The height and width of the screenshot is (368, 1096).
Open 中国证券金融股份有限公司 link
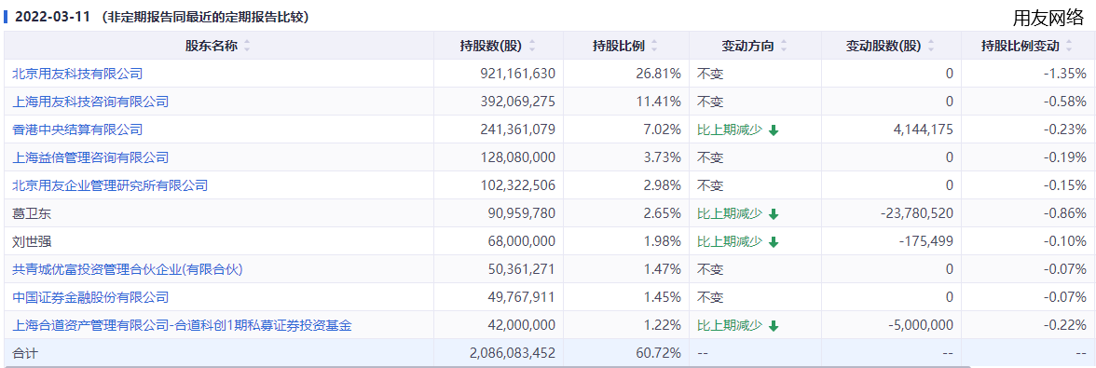click(x=91, y=297)
